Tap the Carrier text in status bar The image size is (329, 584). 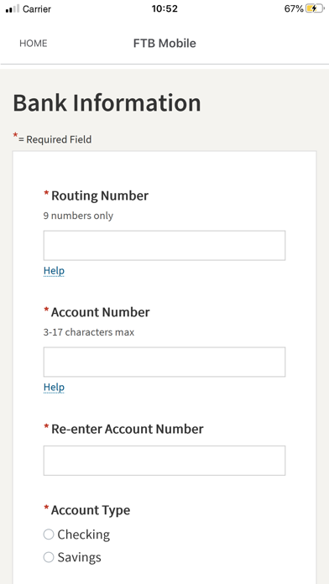[37, 9]
